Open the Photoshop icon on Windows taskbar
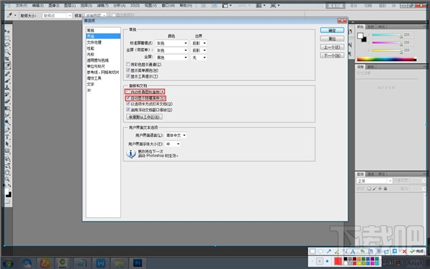This screenshot has width=430, height=269. point(138,263)
